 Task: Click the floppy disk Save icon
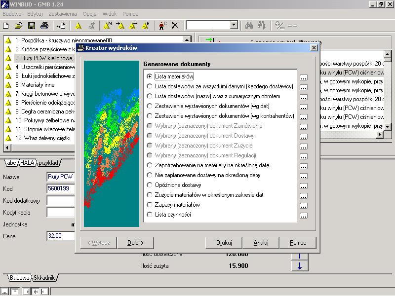point(31,25)
